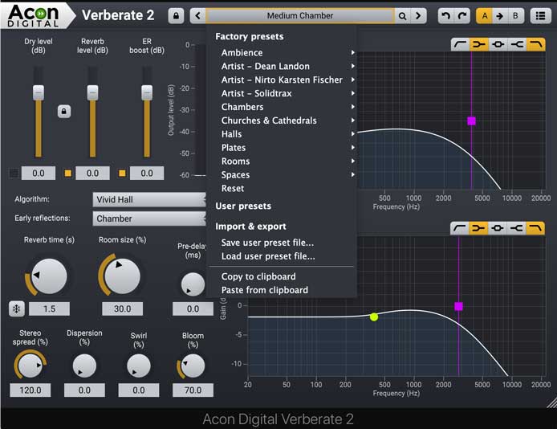Click the level link lock between faders
This screenshot has height=429, width=557.
tap(64, 112)
